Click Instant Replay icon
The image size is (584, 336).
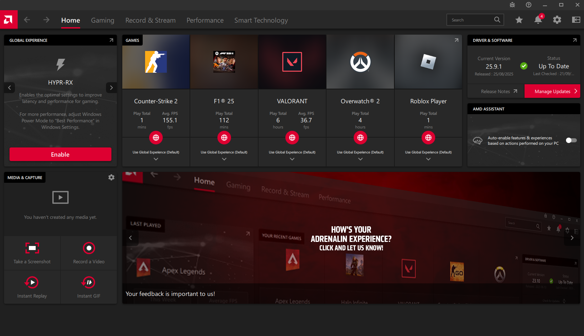32,282
